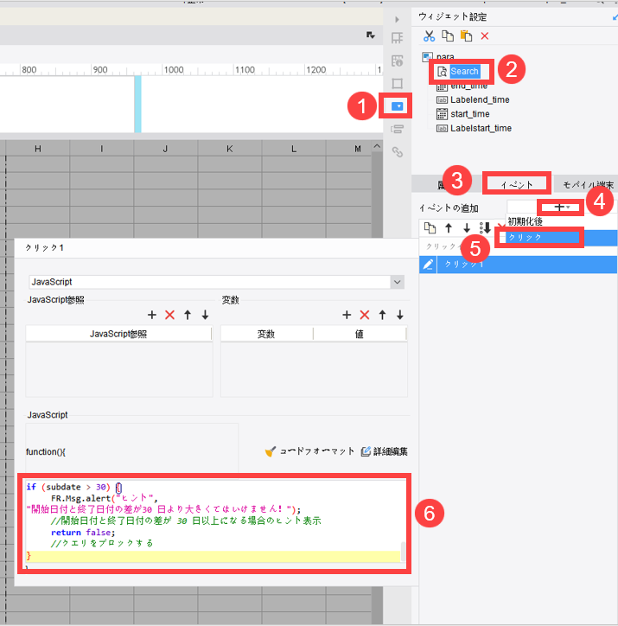Click the 値 column header

pyautogui.click(x=360, y=334)
